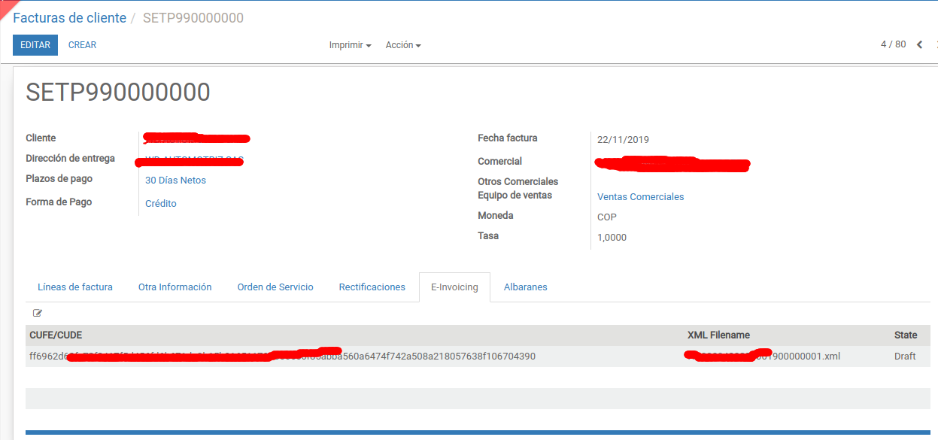This screenshot has height=440, width=938.
Task: Click the edit pencil icon above the table
Action: (x=38, y=314)
